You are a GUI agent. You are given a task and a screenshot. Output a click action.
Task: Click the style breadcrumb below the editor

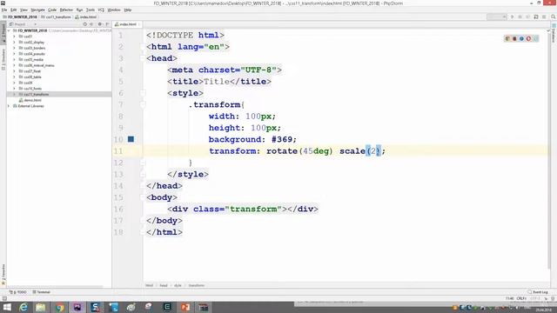(x=178, y=285)
